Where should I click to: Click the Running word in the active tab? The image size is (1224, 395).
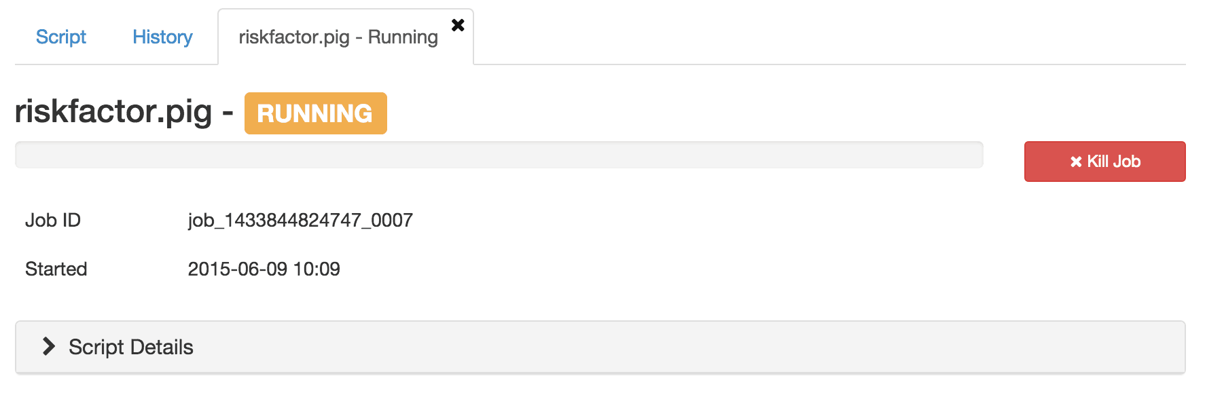pyautogui.click(x=403, y=37)
